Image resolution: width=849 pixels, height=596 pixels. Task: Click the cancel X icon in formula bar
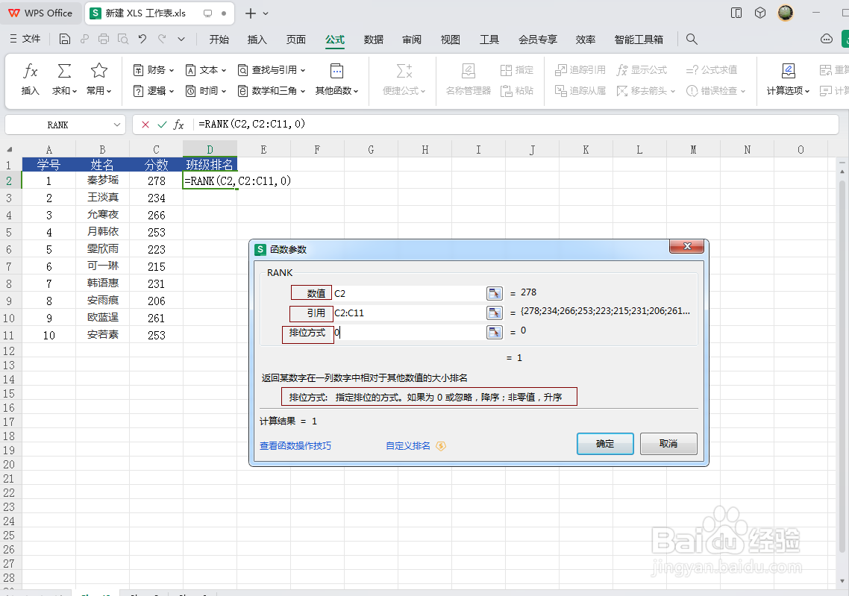click(145, 125)
